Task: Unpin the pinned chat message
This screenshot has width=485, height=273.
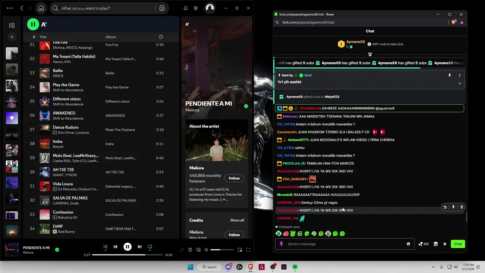Action: pyautogui.click(x=450, y=75)
